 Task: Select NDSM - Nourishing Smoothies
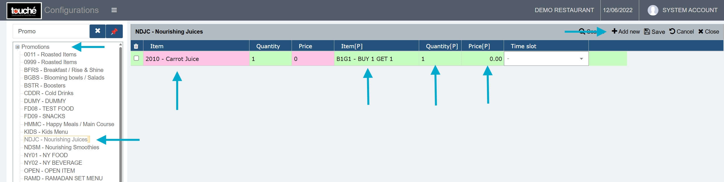61,147
